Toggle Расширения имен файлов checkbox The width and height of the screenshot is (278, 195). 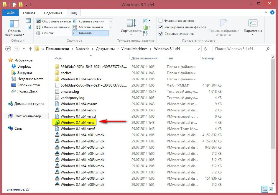click(160, 27)
